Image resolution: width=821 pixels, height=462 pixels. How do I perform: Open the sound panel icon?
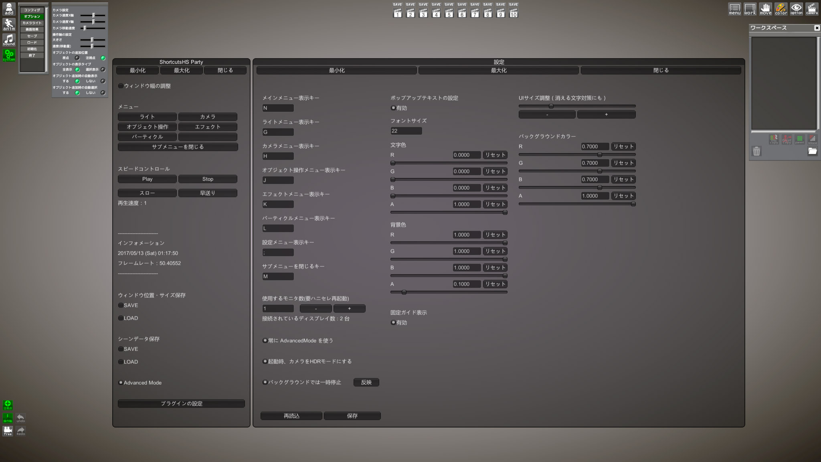[9, 40]
